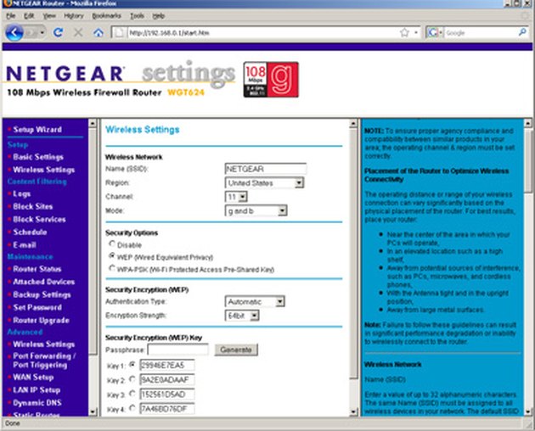Open Block Services link
This screenshot has width=535, height=431.
tap(39, 220)
